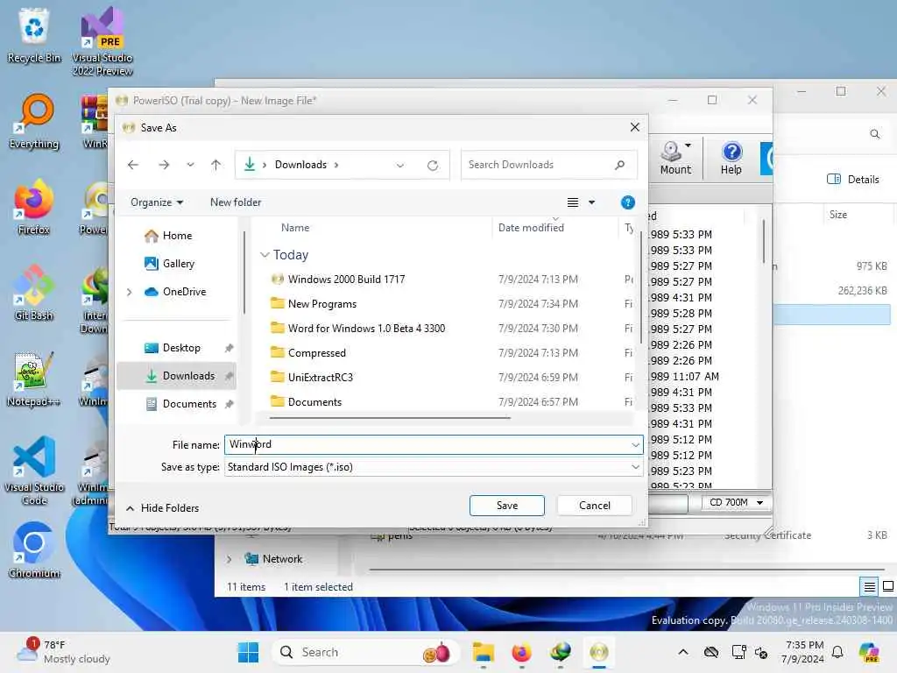The width and height of the screenshot is (897, 673).
Task: Open Visual Studio 2022 Preview desktop icon
Action: [x=102, y=41]
